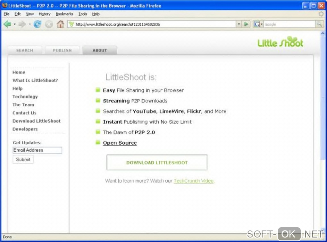Open the Tools menu

(x=83, y=14)
